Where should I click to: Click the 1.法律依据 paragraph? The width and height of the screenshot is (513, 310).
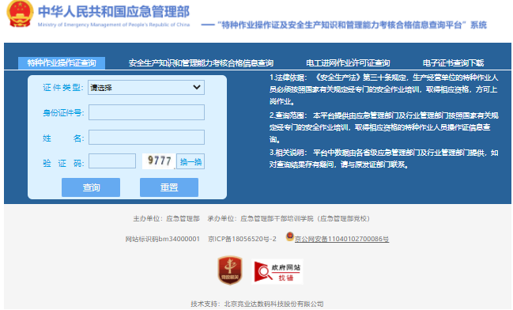(x=383, y=89)
